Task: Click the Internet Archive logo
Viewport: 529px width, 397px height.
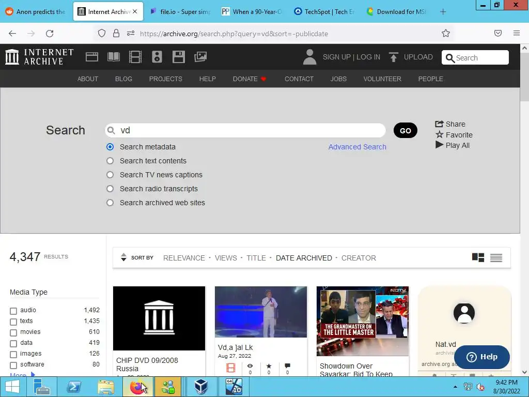Action: (x=39, y=57)
